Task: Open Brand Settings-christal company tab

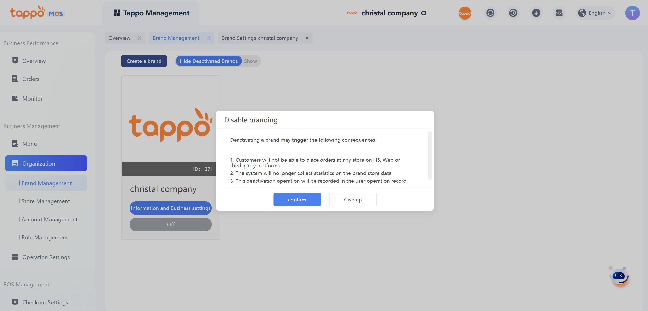Action: pyautogui.click(x=260, y=38)
